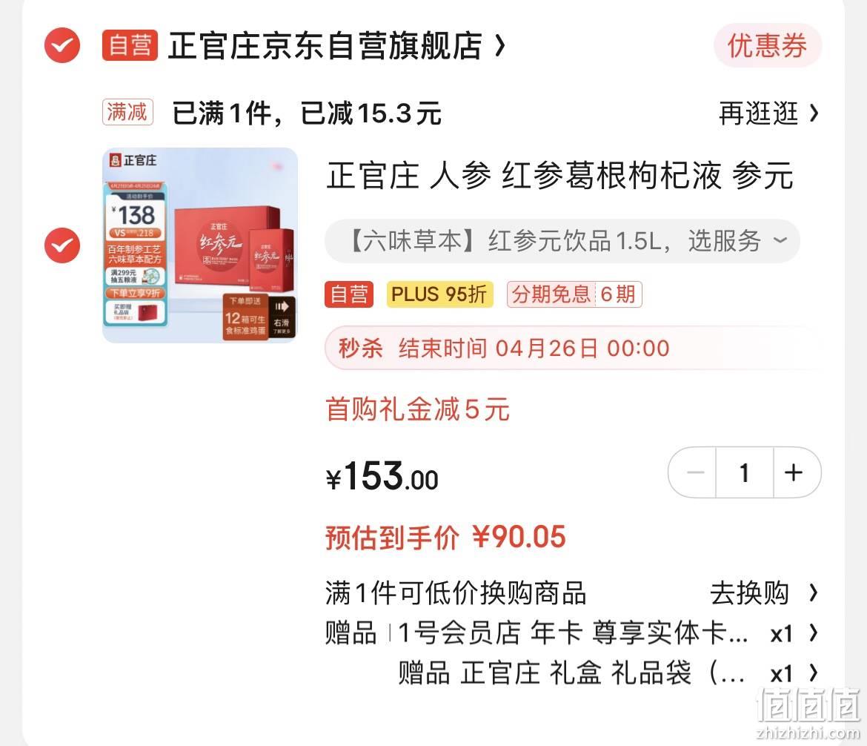Expand the 红参元饮品1.5L spec selector
The height and width of the screenshot is (746, 867).
coord(562,241)
